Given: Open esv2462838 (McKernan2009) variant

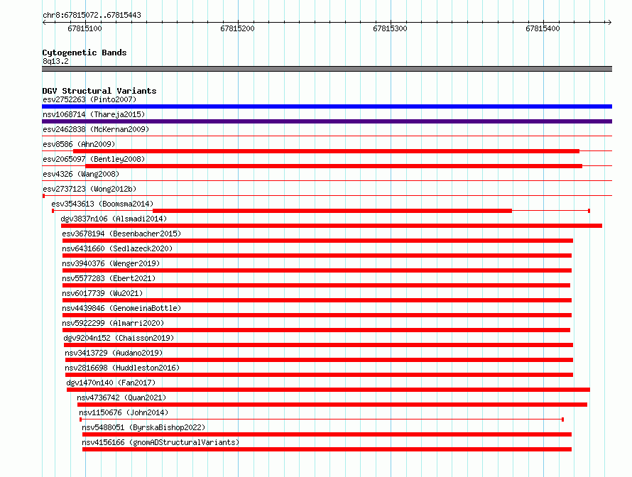Looking at the screenshot, I should coord(96,129).
